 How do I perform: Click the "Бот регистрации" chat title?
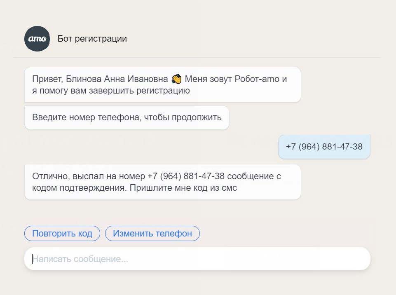[92, 39]
